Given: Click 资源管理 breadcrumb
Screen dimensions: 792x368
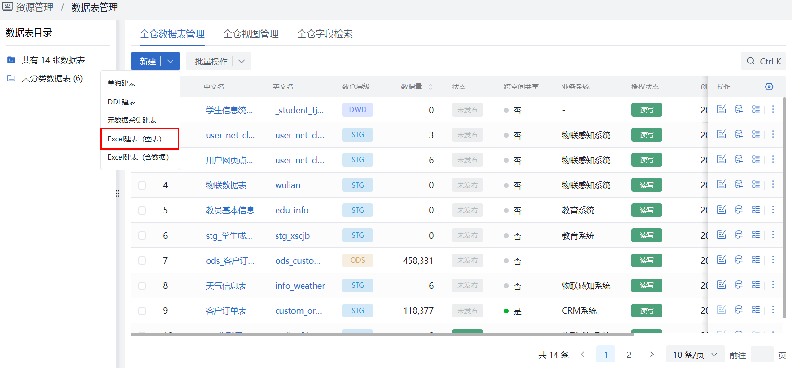Looking at the screenshot, I should (34, 7).
